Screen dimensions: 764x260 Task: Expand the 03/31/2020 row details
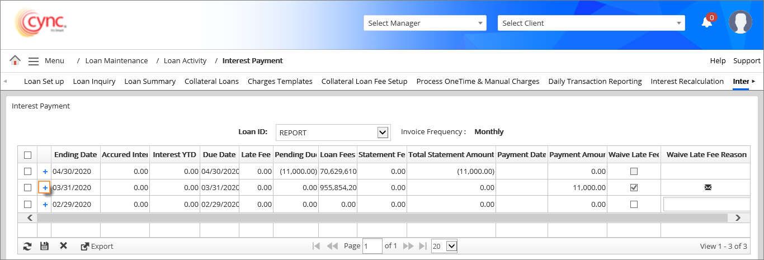click(x=45, y=188)
